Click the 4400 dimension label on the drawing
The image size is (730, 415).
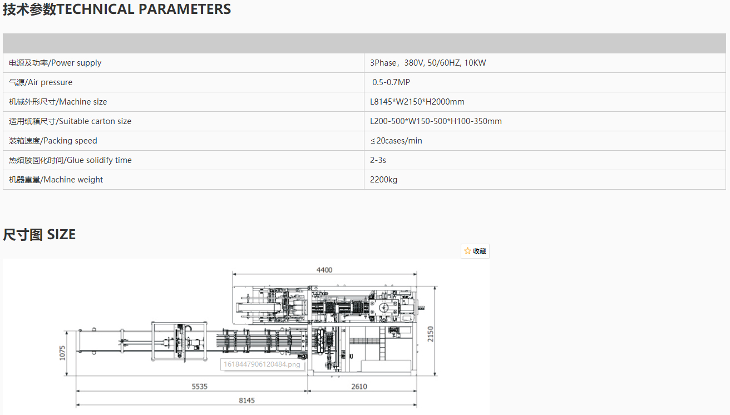coord(324,270)
